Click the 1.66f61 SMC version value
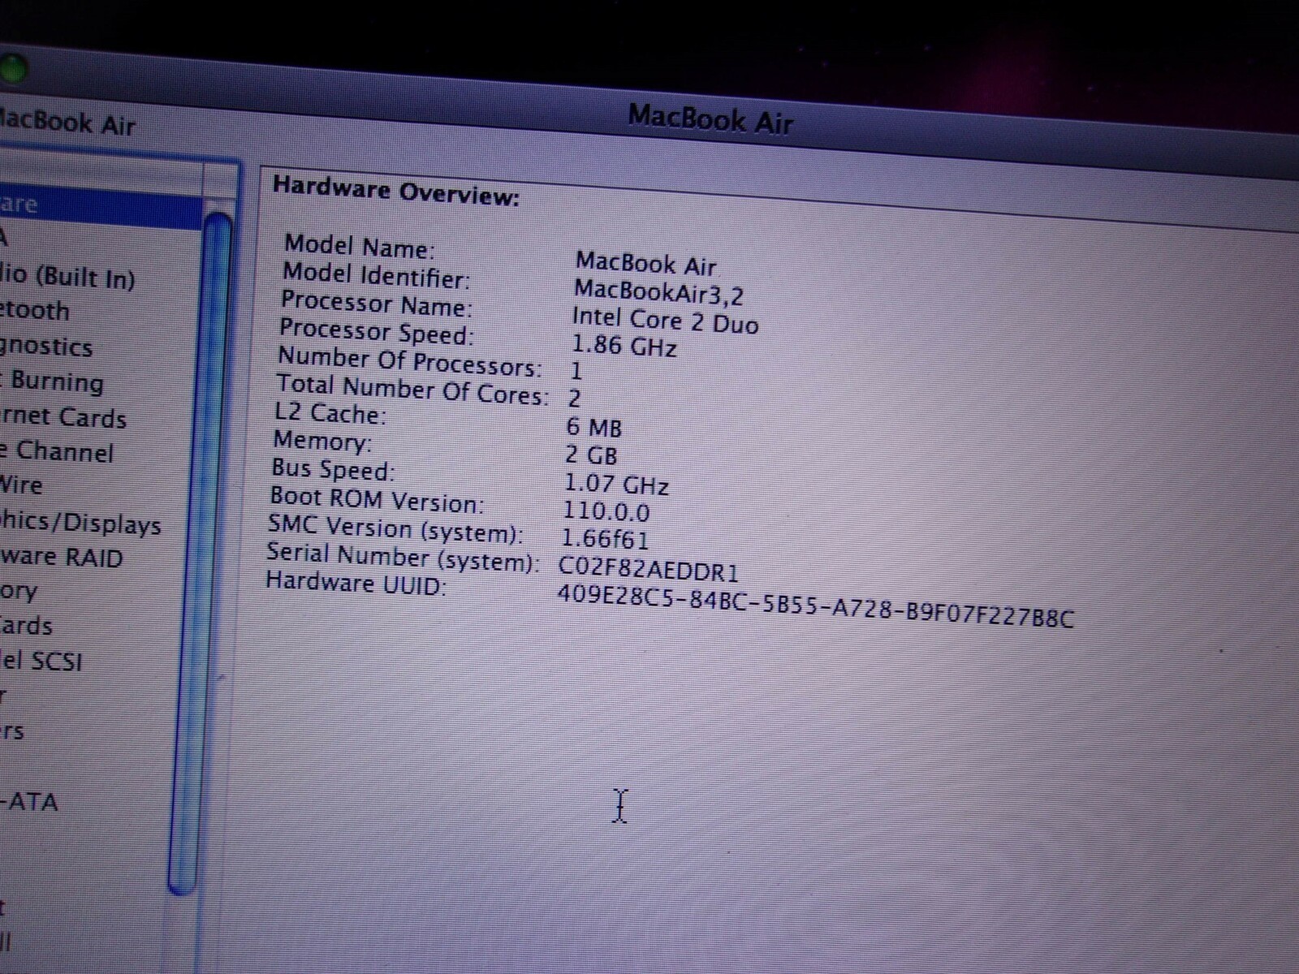This screenshot has height=974, width=1299. click(605, 539)
